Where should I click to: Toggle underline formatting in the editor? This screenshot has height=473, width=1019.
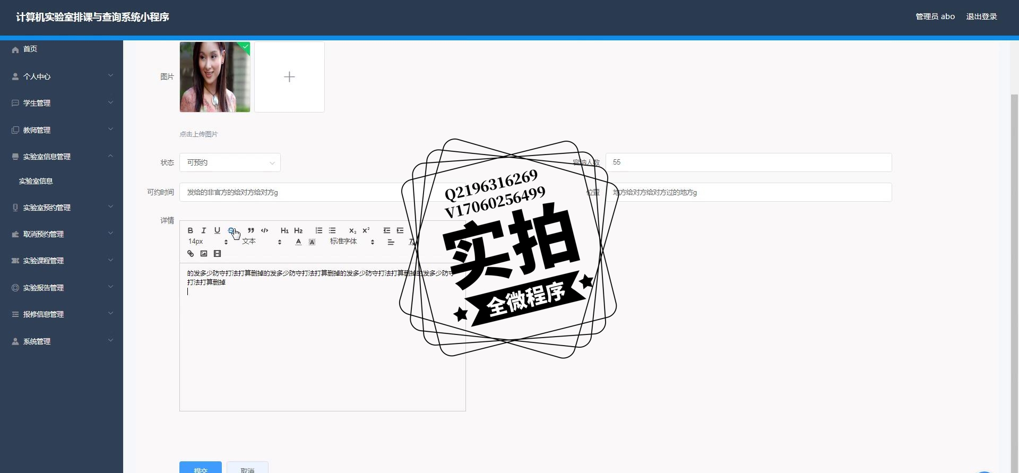(217, 230)
